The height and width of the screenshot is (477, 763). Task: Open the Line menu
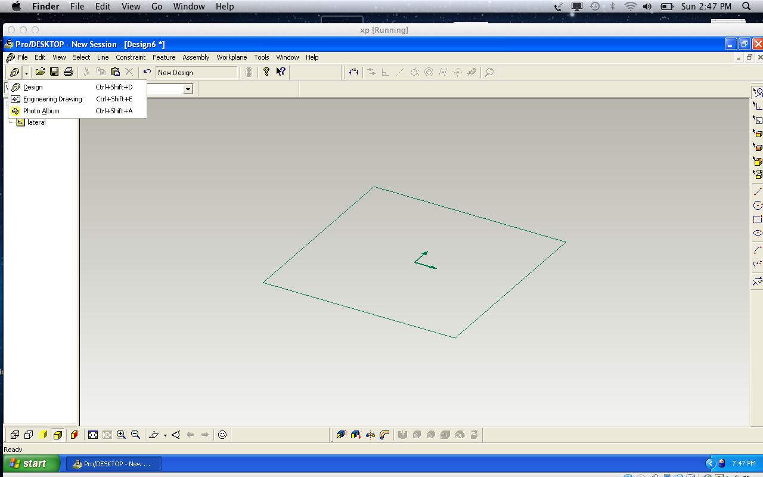[103, 57]
